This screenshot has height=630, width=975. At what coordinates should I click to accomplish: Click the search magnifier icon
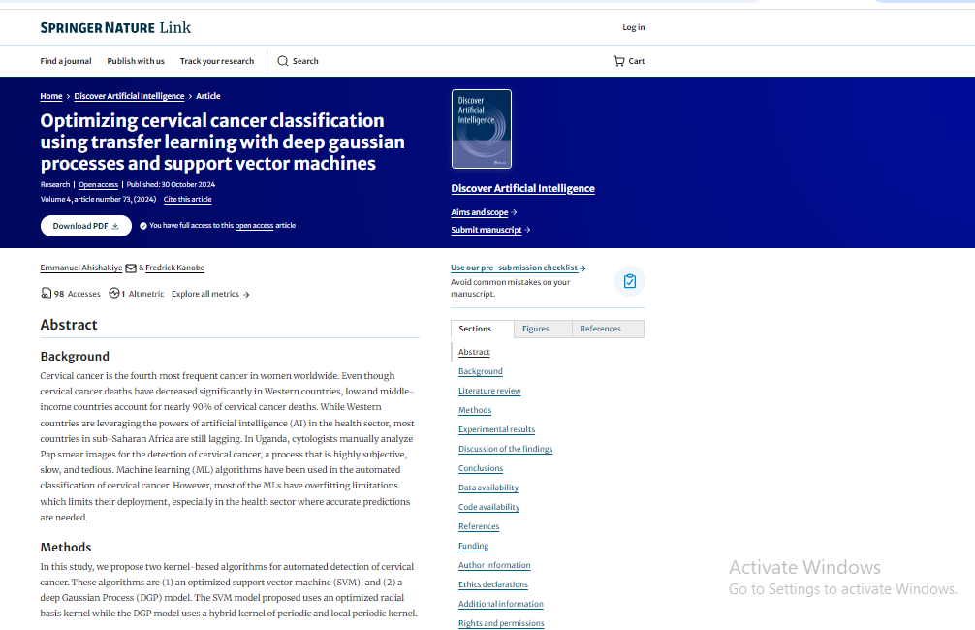pyautogui.click(x=283, y=61)
